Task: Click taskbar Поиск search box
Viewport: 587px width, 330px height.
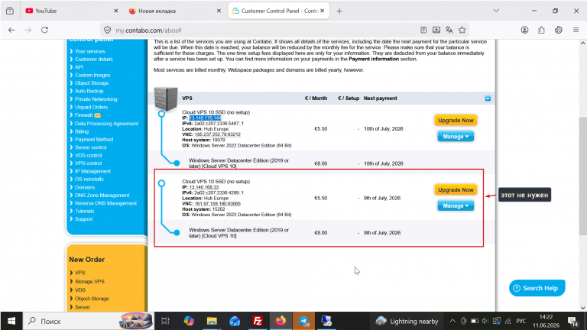Action: tap(89, 321)
